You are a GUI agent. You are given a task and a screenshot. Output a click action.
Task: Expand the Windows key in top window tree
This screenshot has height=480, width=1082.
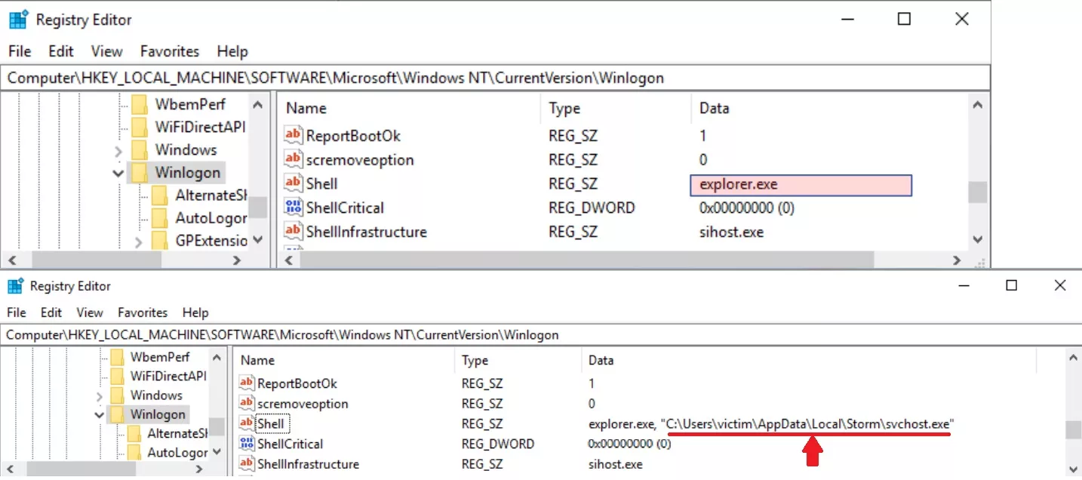click(x=118, y=150)
